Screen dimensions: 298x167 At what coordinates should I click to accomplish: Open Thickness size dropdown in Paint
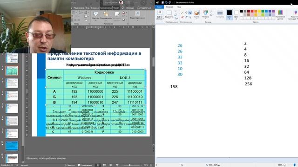tap(220, 14)
